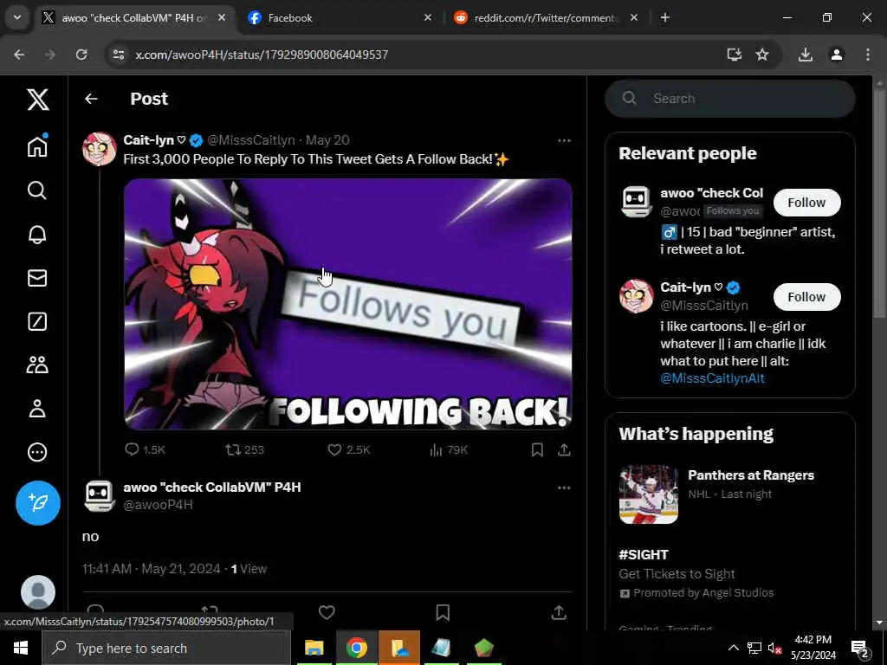Open File Explorer from taskbar
Image resolution: width=887 pixels, height=665 pixels.
[314, 648]
